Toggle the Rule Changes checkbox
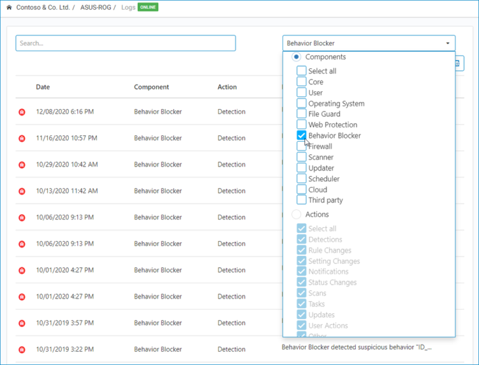 point(302,250)
